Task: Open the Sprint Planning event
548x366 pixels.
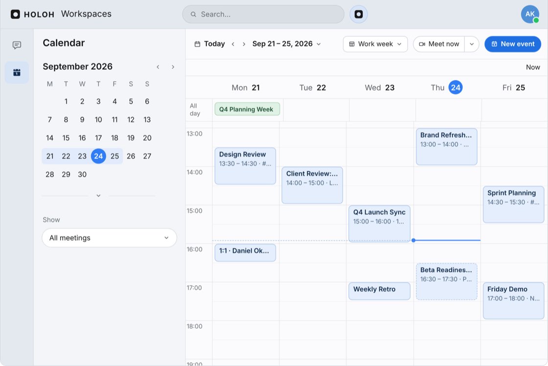Action: tap(513, 204)
